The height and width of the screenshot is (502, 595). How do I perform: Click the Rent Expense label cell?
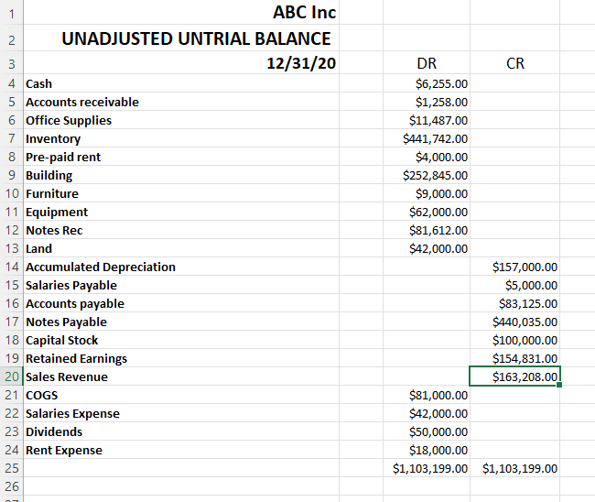pos(181,450)
